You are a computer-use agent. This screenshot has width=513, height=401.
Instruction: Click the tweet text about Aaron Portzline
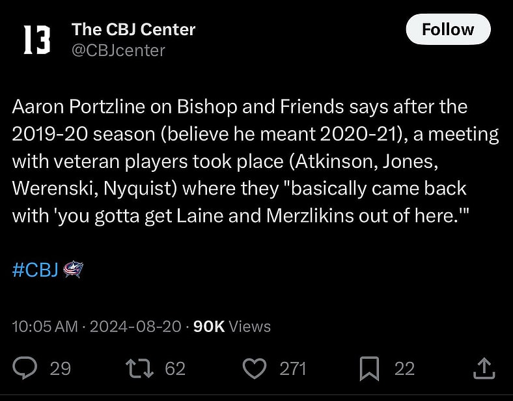240,106
